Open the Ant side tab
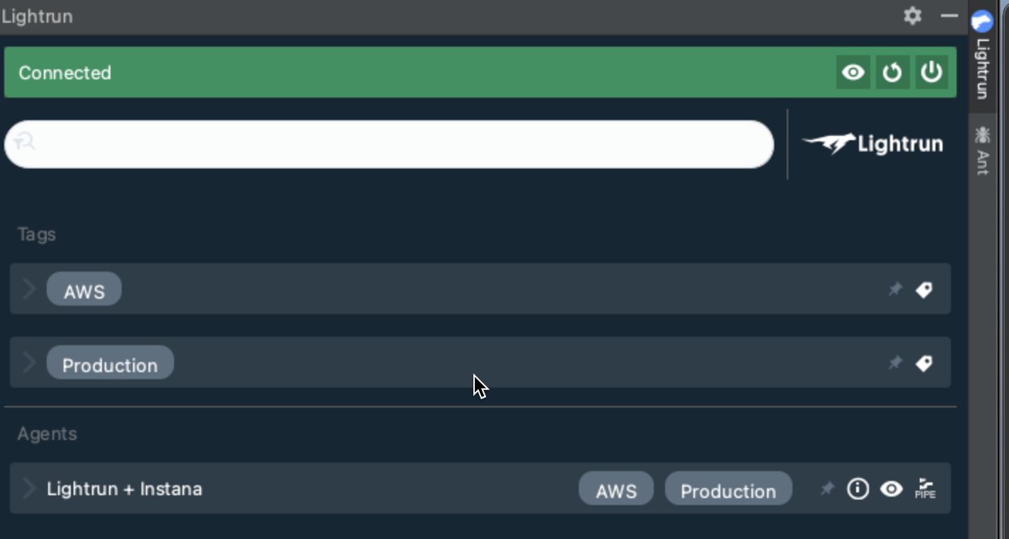Screen dimensions: 1009x539 982,151
